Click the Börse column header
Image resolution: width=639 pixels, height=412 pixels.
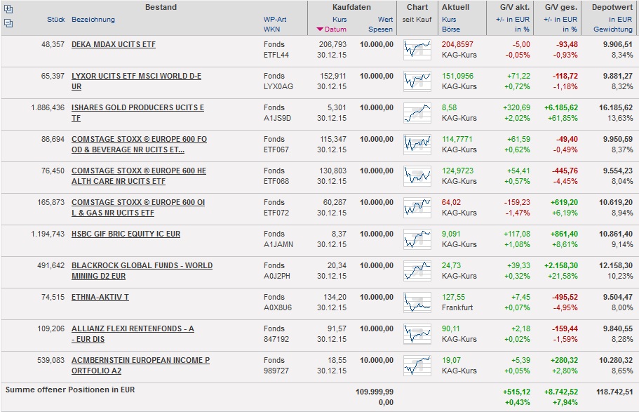[x=451, y=29]
